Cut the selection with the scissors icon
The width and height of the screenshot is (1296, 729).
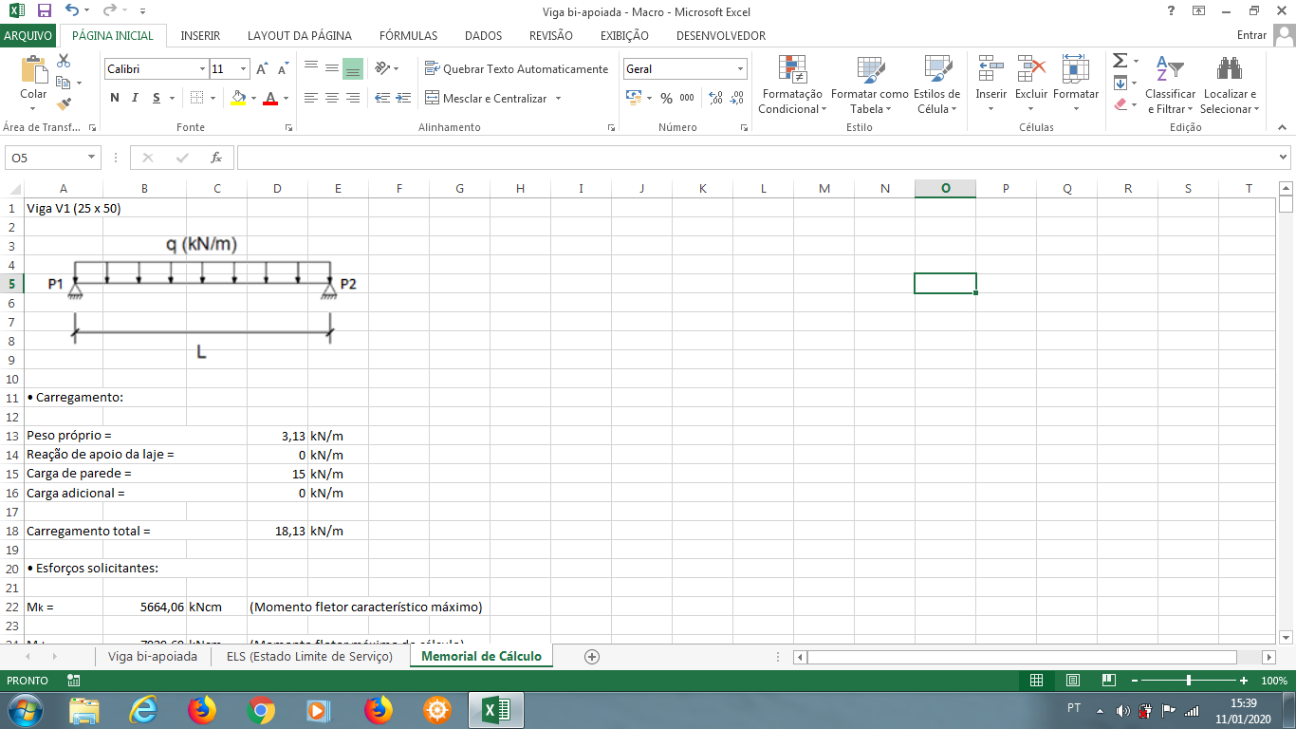[64, 60]
